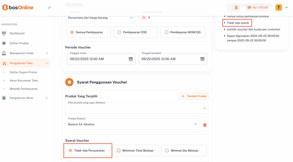
Task: Toggle the sidebar hamburger menu icon
Action: [50, 8]
